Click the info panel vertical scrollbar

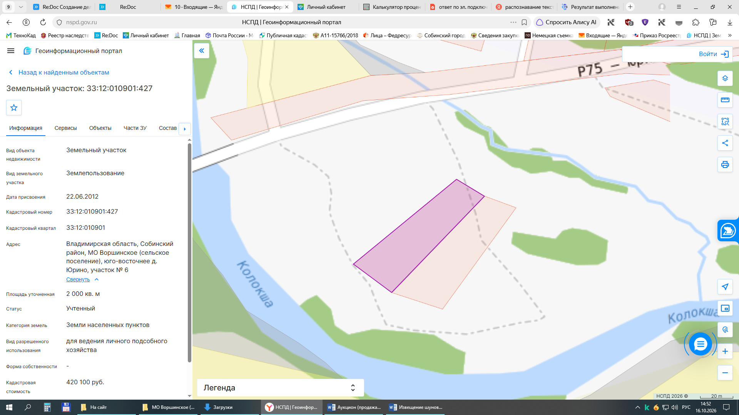tap(189, 252)
